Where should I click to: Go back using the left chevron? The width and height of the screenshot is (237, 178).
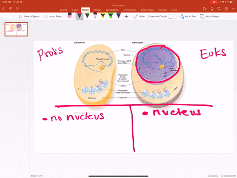3,8
